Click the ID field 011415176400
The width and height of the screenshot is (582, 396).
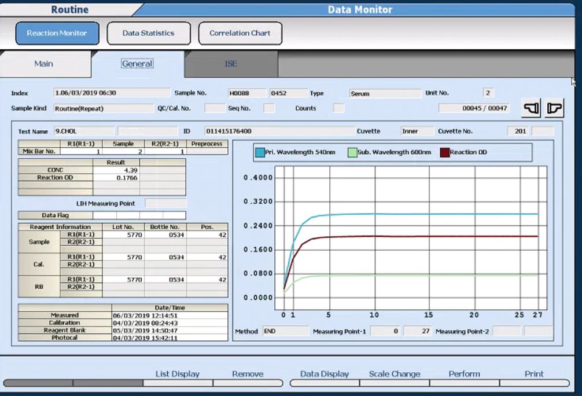[279, 131]
